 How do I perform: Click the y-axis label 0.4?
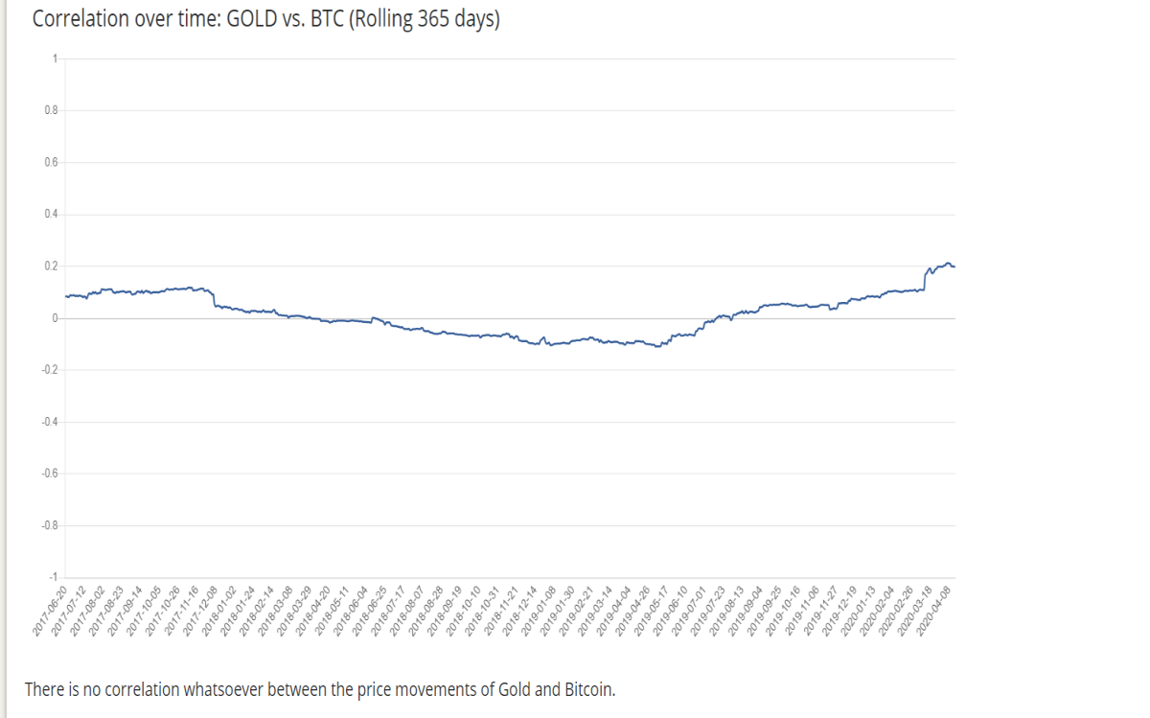tap(51, 214)
